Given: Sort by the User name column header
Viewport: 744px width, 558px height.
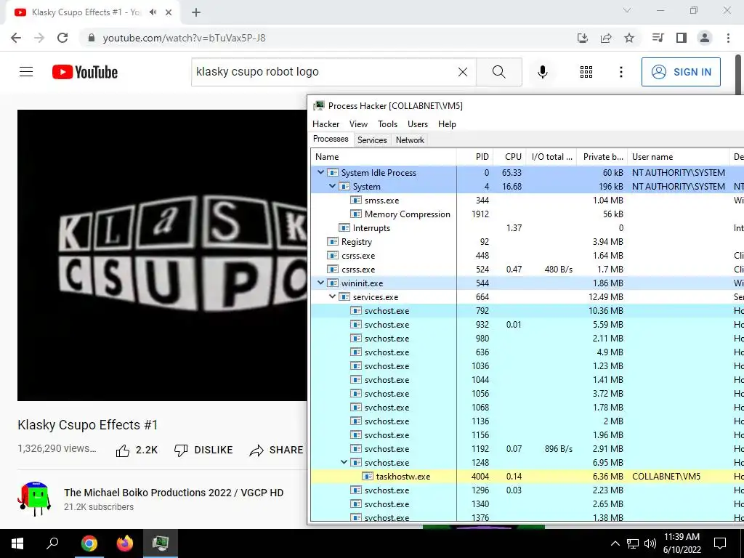Looking at the screenshot, I should 678,157.
